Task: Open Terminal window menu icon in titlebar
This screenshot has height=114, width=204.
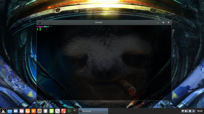Action: point(40,22)
